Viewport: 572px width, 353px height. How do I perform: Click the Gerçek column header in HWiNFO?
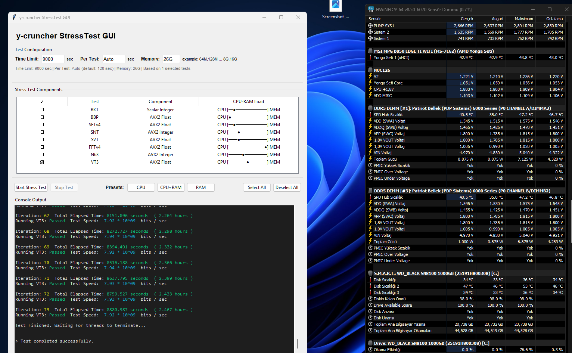tap(461, 19)
